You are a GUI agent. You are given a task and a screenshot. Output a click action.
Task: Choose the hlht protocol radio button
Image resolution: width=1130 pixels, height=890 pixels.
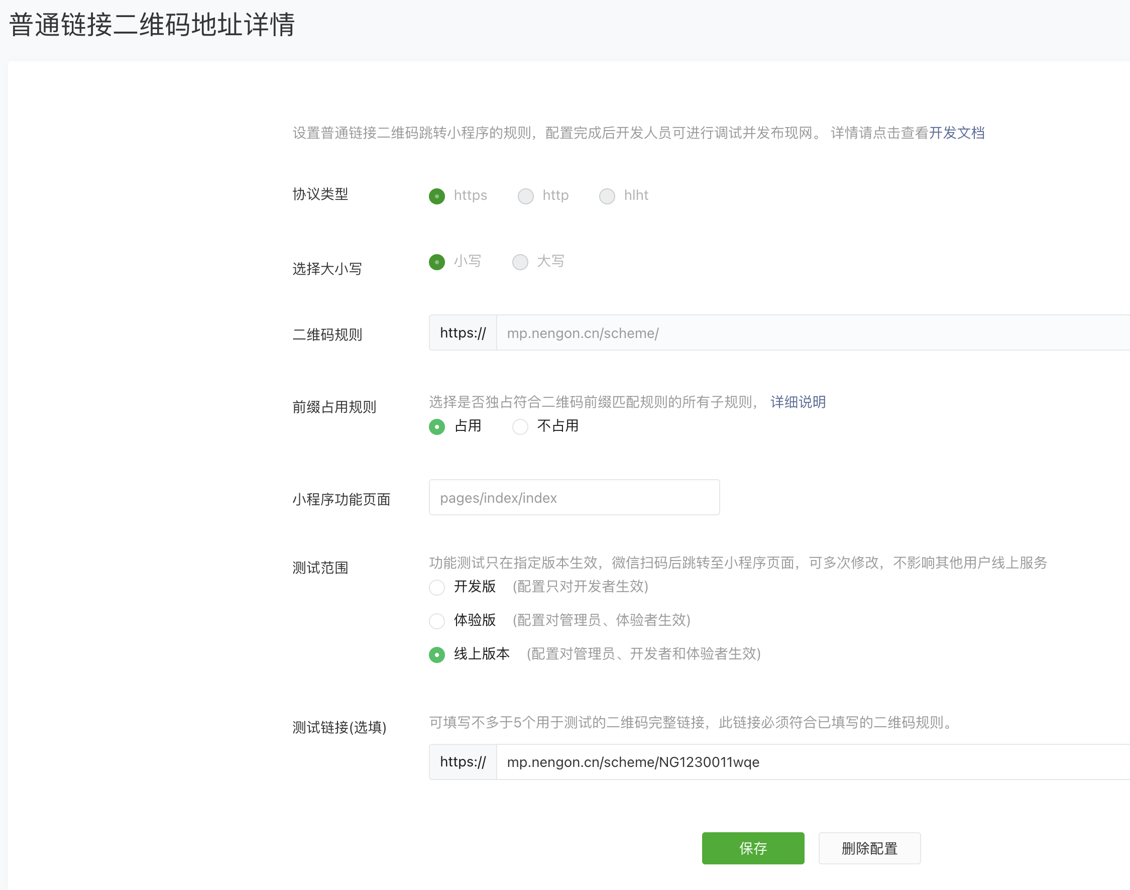coord(606,196)
